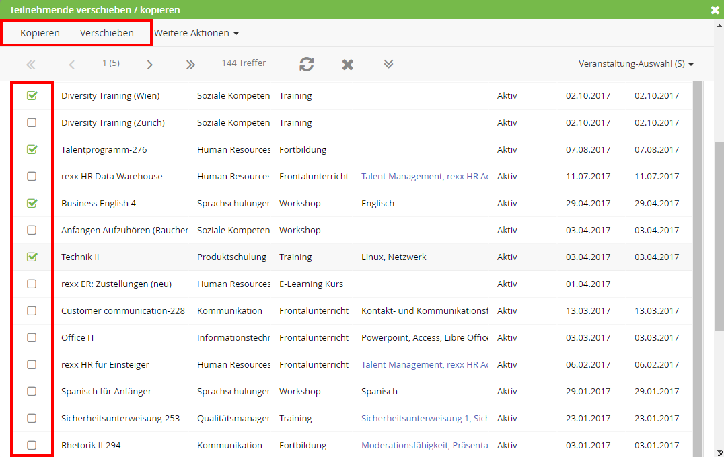This screenshot has width=724, height=457.
Task: Uncheck the Talentprogramm-276 checkbox
Action: [32, 149]
